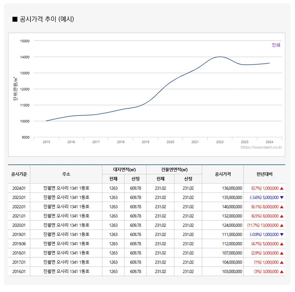Screen dimensions: 295x292
Task: Click the address in the 2017.01 row
Action: (x=66, y=262)
